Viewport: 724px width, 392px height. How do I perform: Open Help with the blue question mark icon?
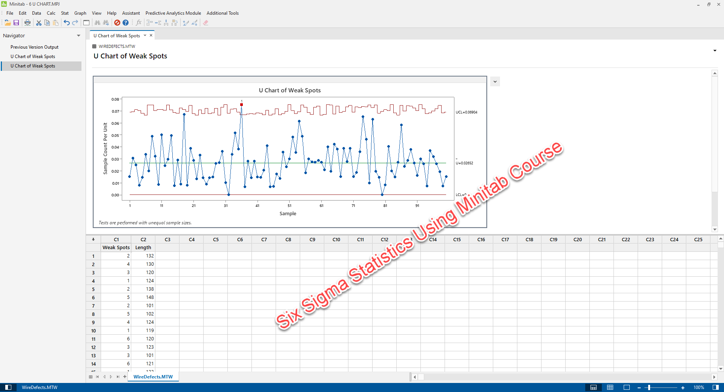pyautogui.click(x=126, y=23)
